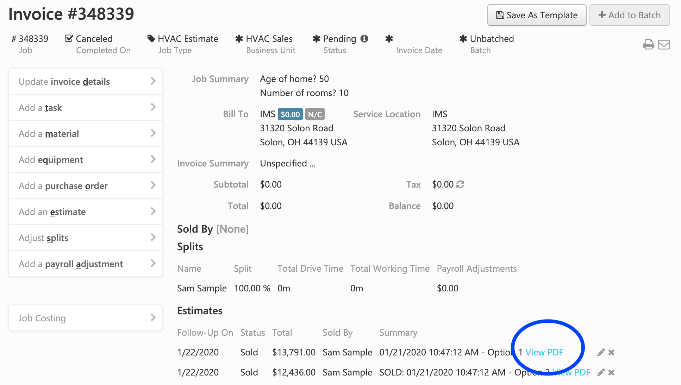Screen dimensions: 681x385
Task: Click Payroll Adjustments value $0.00
Action: [x=448, y=288]
